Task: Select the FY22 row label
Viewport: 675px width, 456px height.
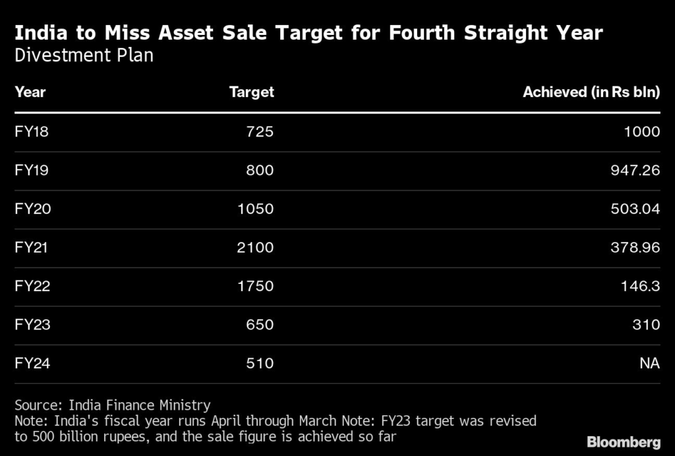Action: (x=32, y=286)
